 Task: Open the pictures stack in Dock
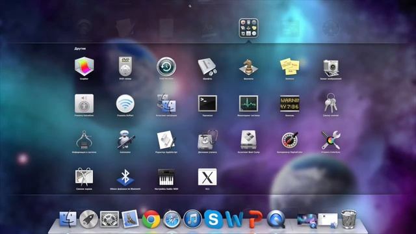point(307,220)
